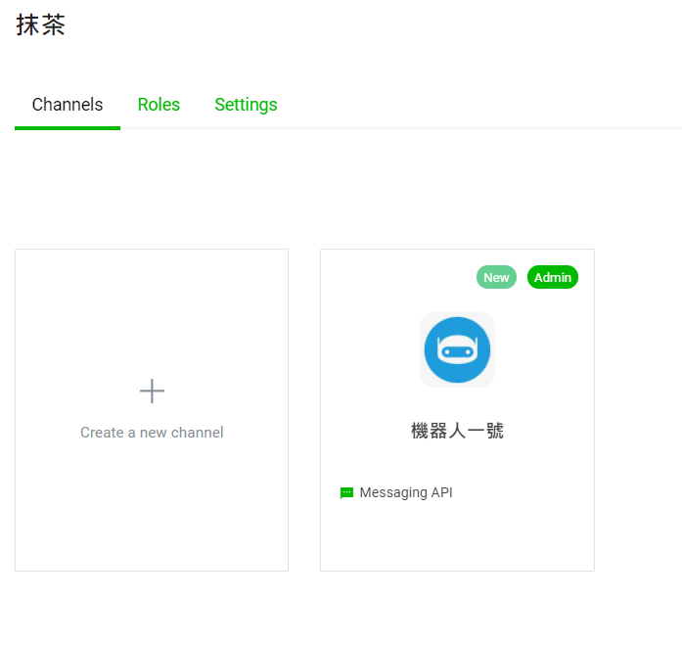Open the Settings tab
682x646 pixels.
[x=246, y=105]
